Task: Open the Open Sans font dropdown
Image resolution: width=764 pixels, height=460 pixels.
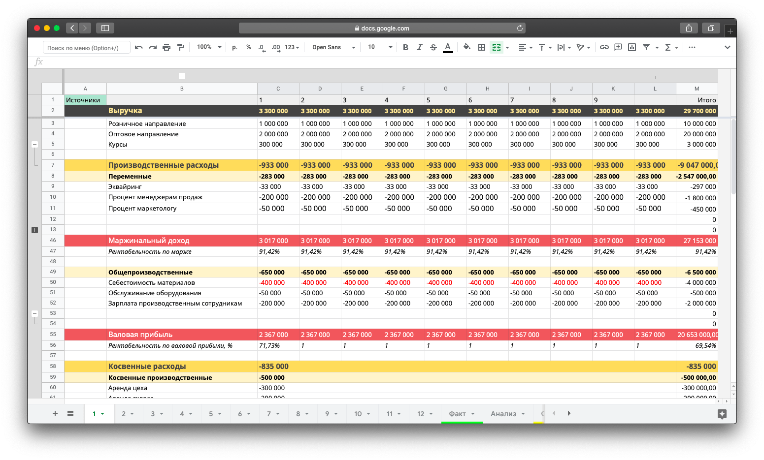Action: click(333, 47)
